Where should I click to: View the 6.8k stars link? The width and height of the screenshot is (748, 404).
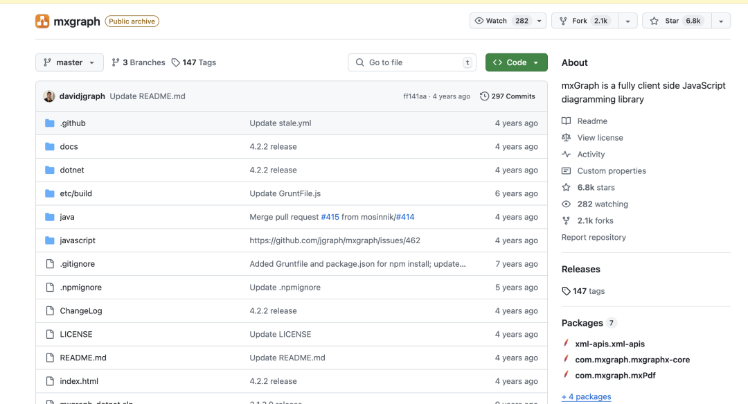pos(589,188)
